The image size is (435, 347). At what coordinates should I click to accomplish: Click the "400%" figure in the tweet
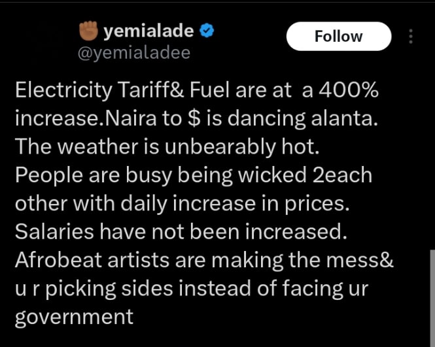(349, 92)
